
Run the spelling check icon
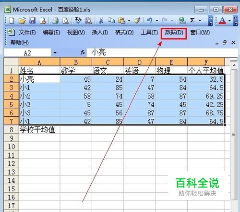(78, 21)
